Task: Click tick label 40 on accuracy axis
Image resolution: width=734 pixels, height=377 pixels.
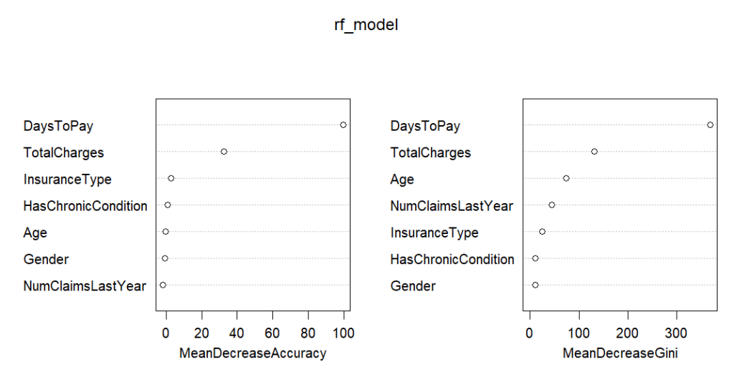Action: point(237,333)
